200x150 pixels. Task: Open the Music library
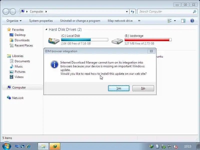(18, 66)
